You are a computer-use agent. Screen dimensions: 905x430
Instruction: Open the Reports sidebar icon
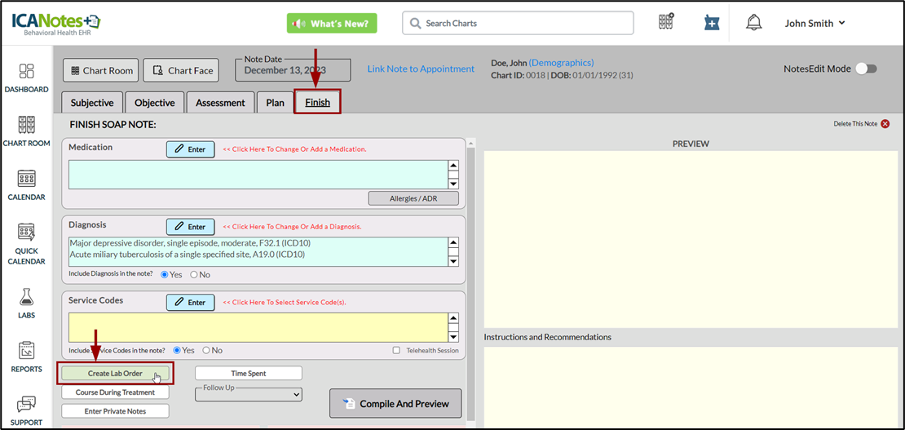tap(26, 351)
